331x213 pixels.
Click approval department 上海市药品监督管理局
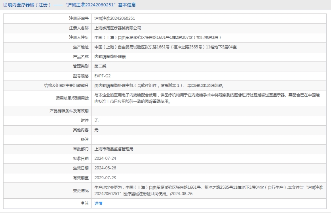pos(114,149)
